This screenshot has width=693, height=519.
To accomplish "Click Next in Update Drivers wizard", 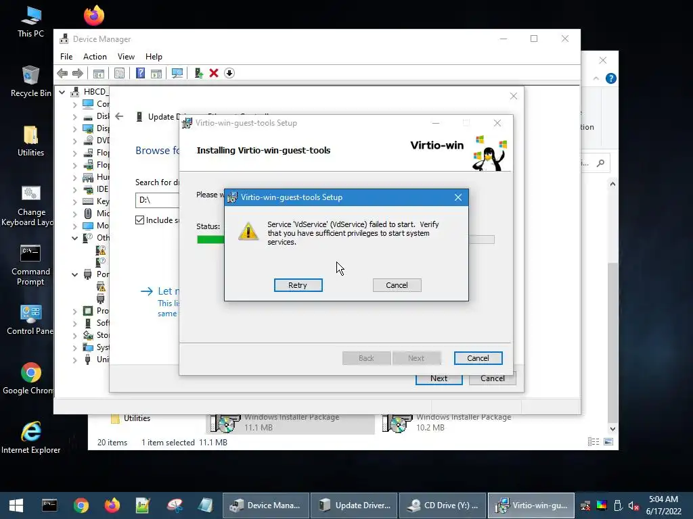I will [x=439, y=378].
